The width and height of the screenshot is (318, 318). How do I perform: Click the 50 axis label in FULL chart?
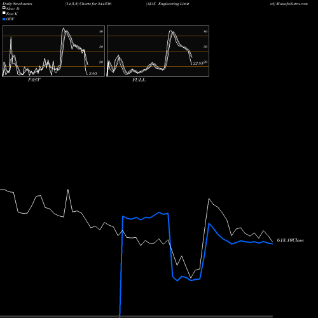point(205,46)
